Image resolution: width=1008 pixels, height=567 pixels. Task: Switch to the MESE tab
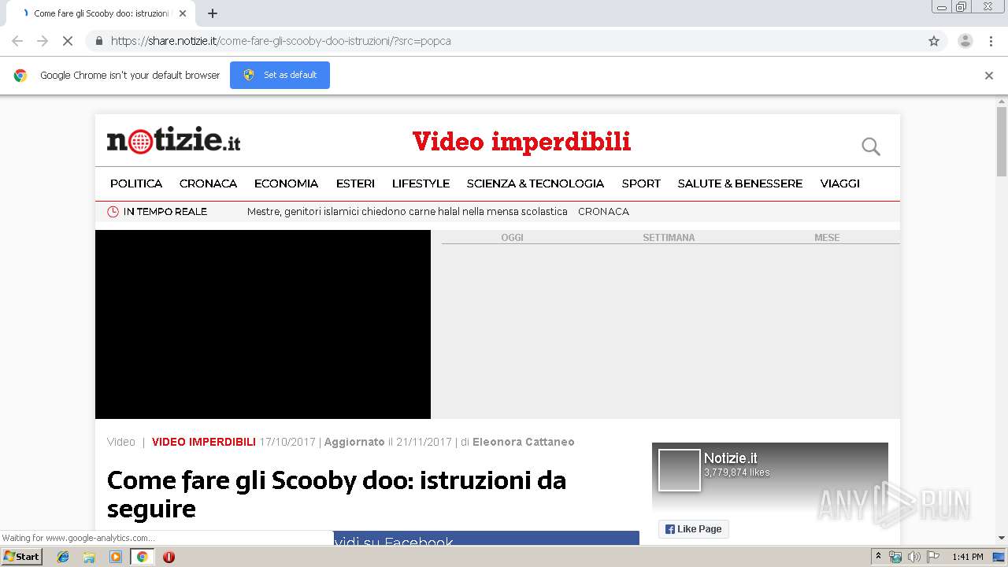[827, 237]
